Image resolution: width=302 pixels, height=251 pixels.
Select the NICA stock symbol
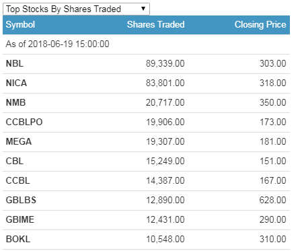point(16,83)
